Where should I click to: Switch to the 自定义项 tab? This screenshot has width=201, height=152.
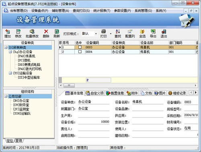tap(94, 93)
